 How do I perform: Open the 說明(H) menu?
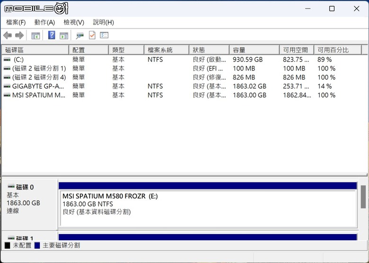pyautogui.click(x=103, y=22)
